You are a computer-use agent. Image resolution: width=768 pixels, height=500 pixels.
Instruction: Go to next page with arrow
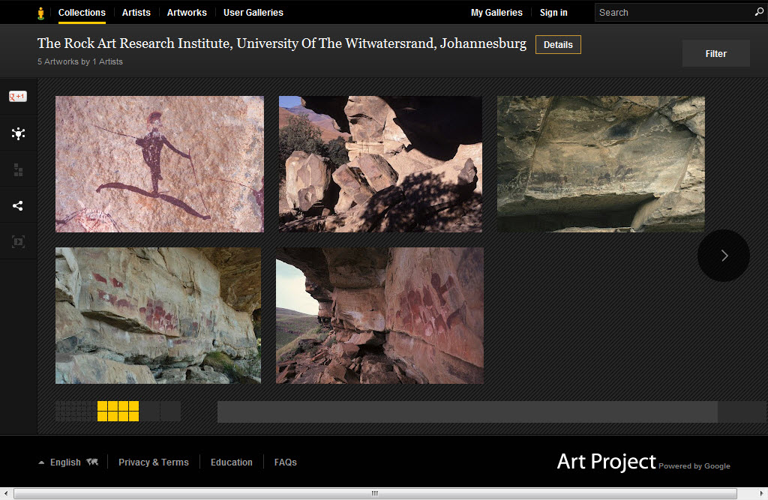(724, 256)
